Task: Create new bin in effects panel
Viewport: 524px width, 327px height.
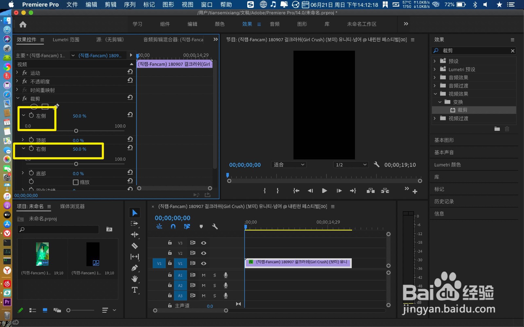Action: click(497, 129)
